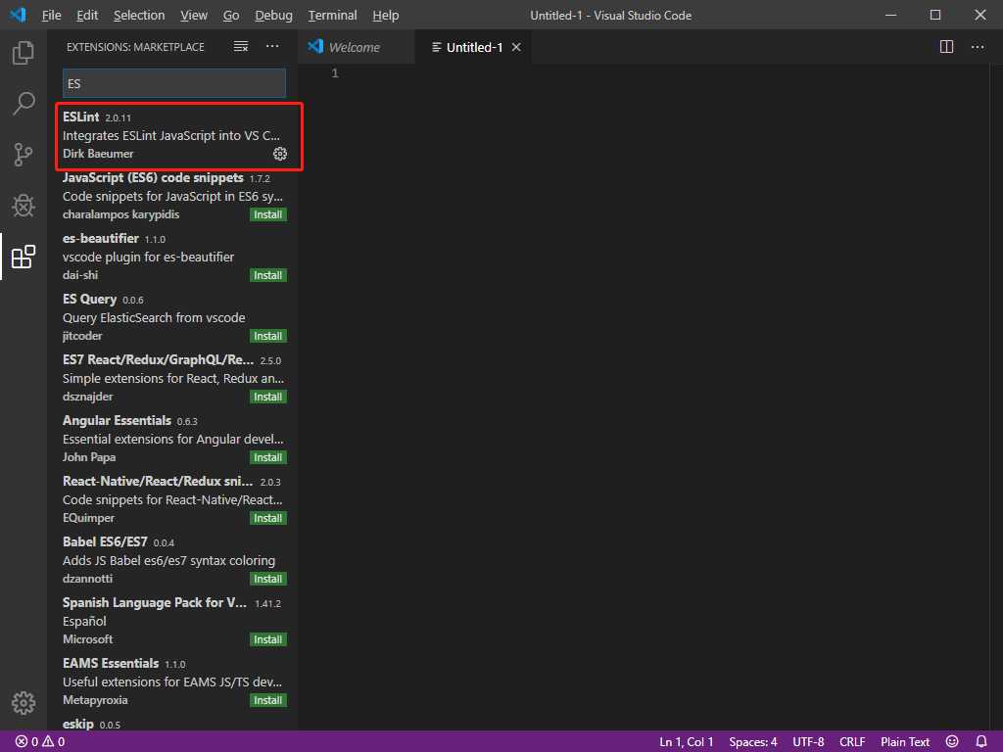Open the Terminal menu
This screenshot has height=752, width=1003.
pyautogui.click(x=332, y=15)
